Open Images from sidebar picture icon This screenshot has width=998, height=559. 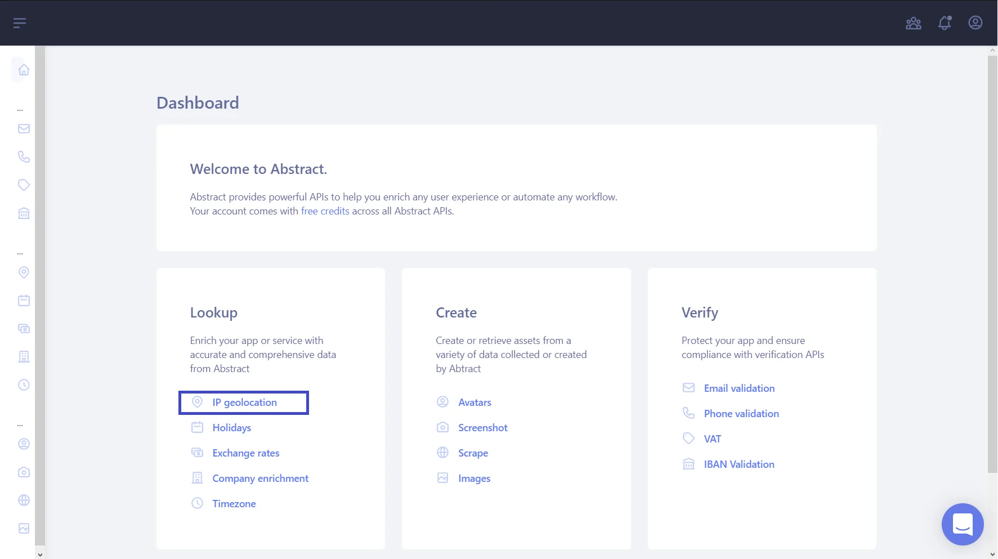coord(24,529)
